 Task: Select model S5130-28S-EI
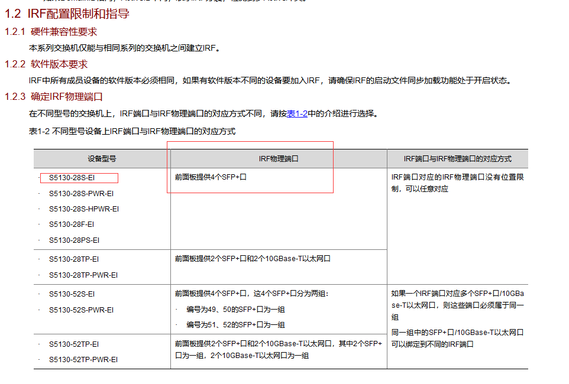click(x=72, y=178)
